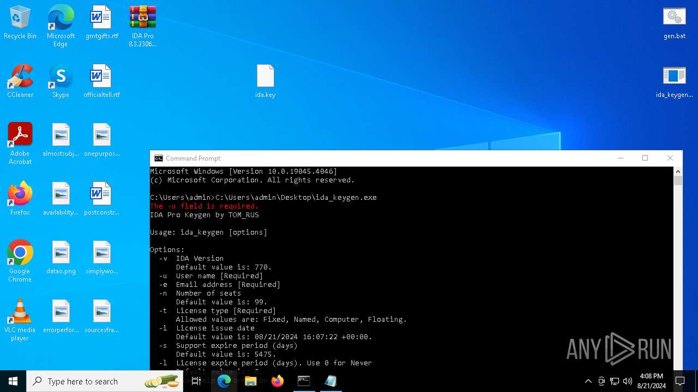698x392 pixels.
Task: Open Task View on the taskbar
Action: [x=196, y=381]
